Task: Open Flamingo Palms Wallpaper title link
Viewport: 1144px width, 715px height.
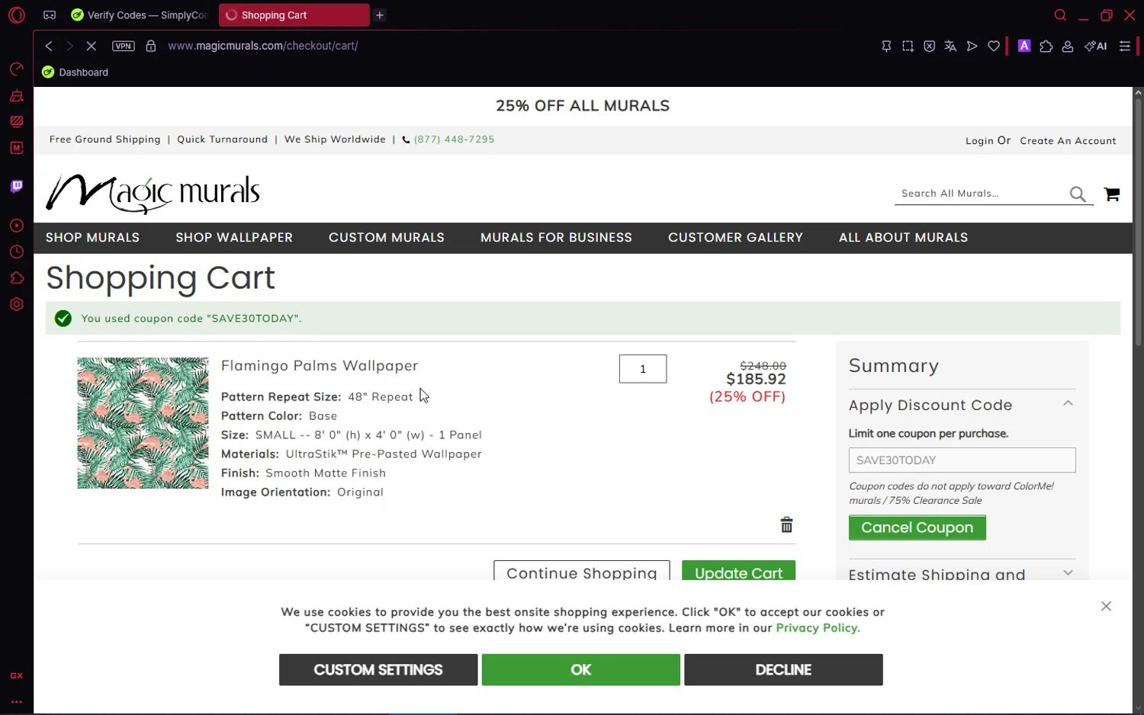Action: [x=320, y=366]
